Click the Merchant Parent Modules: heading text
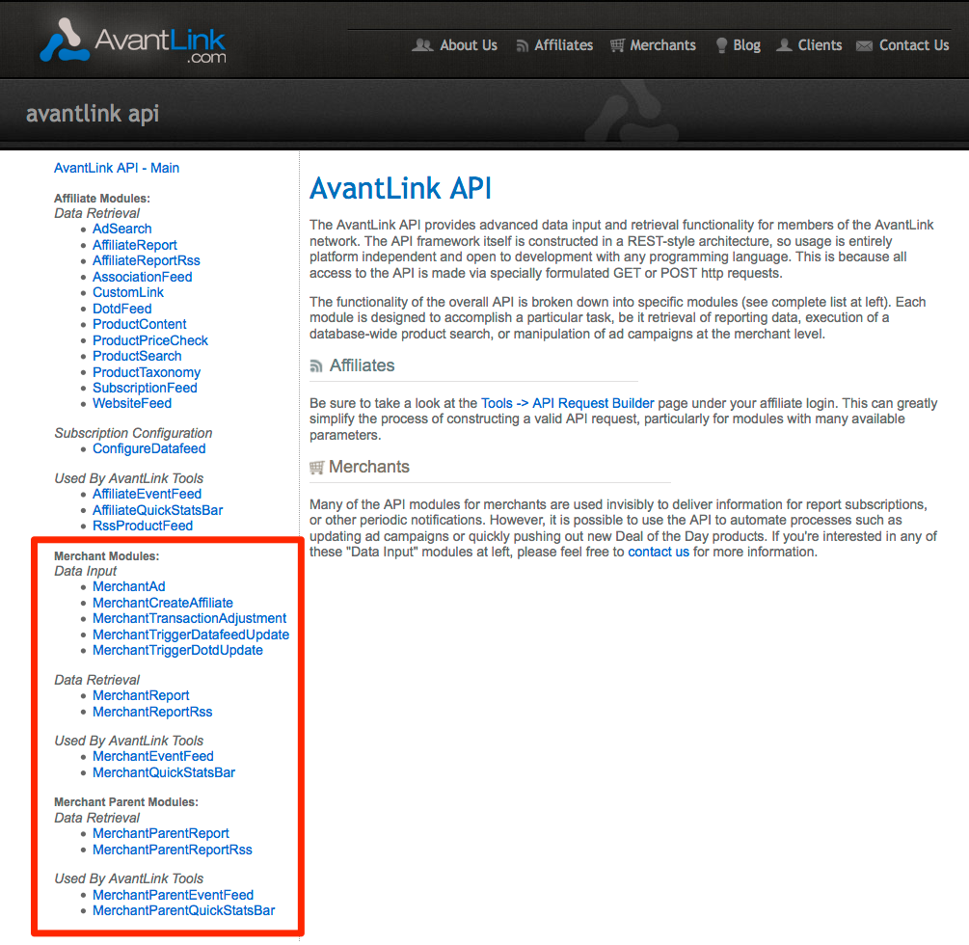 [x=126, y=802]
